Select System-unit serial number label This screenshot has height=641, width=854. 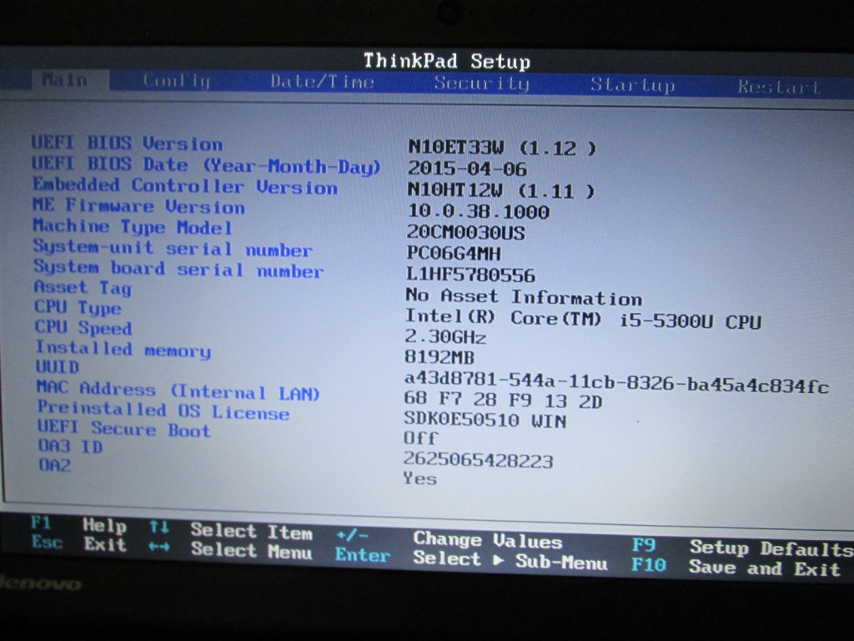173,248
